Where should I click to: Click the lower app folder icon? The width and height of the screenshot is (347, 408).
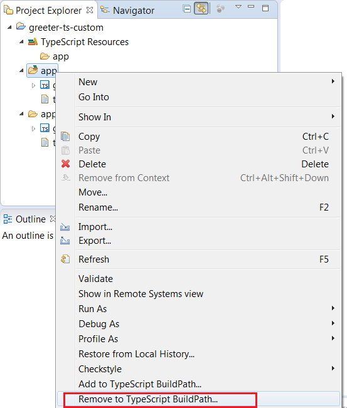point(33,113)
